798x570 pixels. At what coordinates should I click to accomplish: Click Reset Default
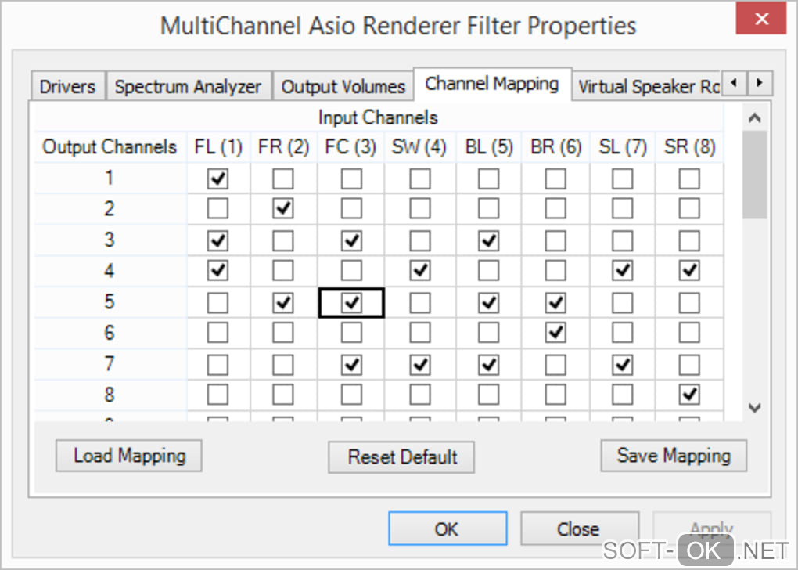401,457
